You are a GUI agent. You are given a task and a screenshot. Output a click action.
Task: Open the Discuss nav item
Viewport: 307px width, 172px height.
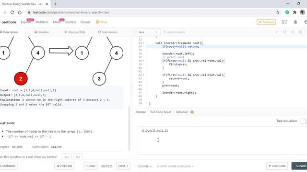[x=85, y=22]
